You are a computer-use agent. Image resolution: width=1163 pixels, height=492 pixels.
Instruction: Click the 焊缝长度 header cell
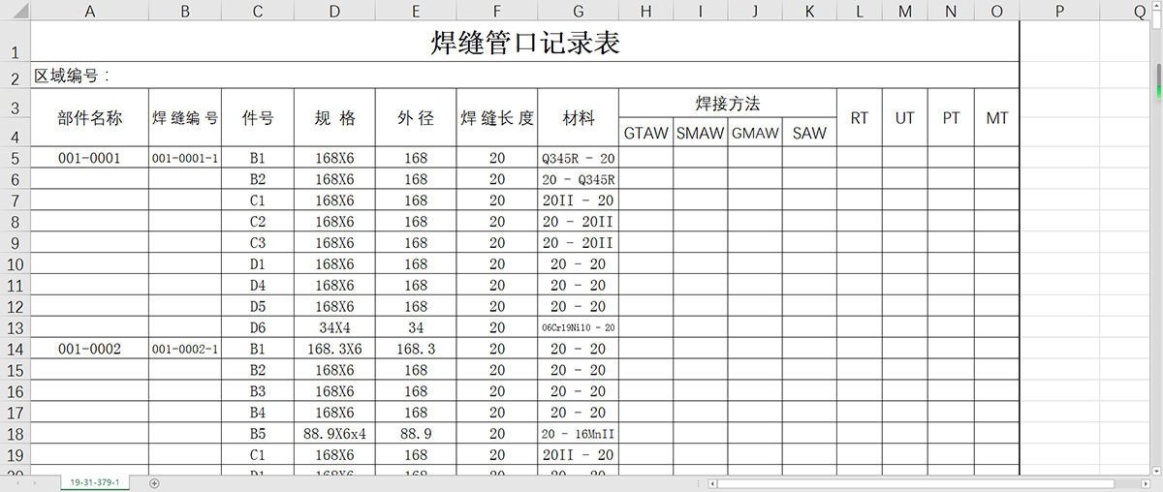(497, 117)
